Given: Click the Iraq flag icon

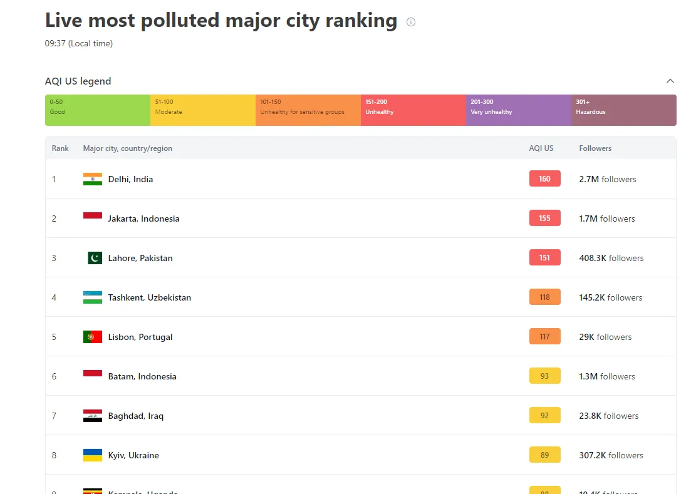Looking at the screenshot, I should tap(93, 416).
